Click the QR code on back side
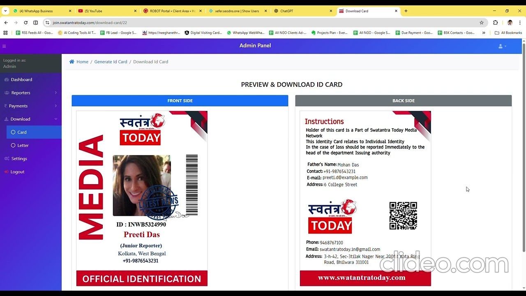526x296 pixels. tap(403, 216)
